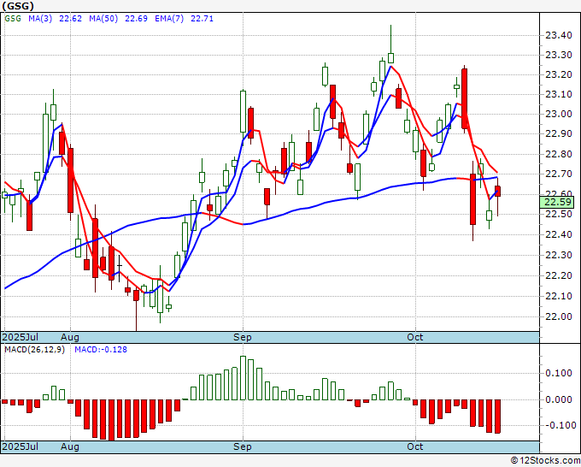Select the green GSG legend label
This screenshot has height=467, width=581.
click(x=13, y=19)
